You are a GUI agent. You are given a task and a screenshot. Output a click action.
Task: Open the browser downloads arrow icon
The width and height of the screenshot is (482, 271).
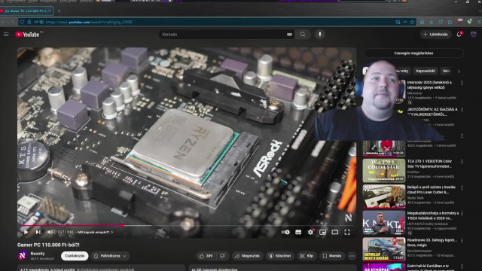(x=432, y=22)
